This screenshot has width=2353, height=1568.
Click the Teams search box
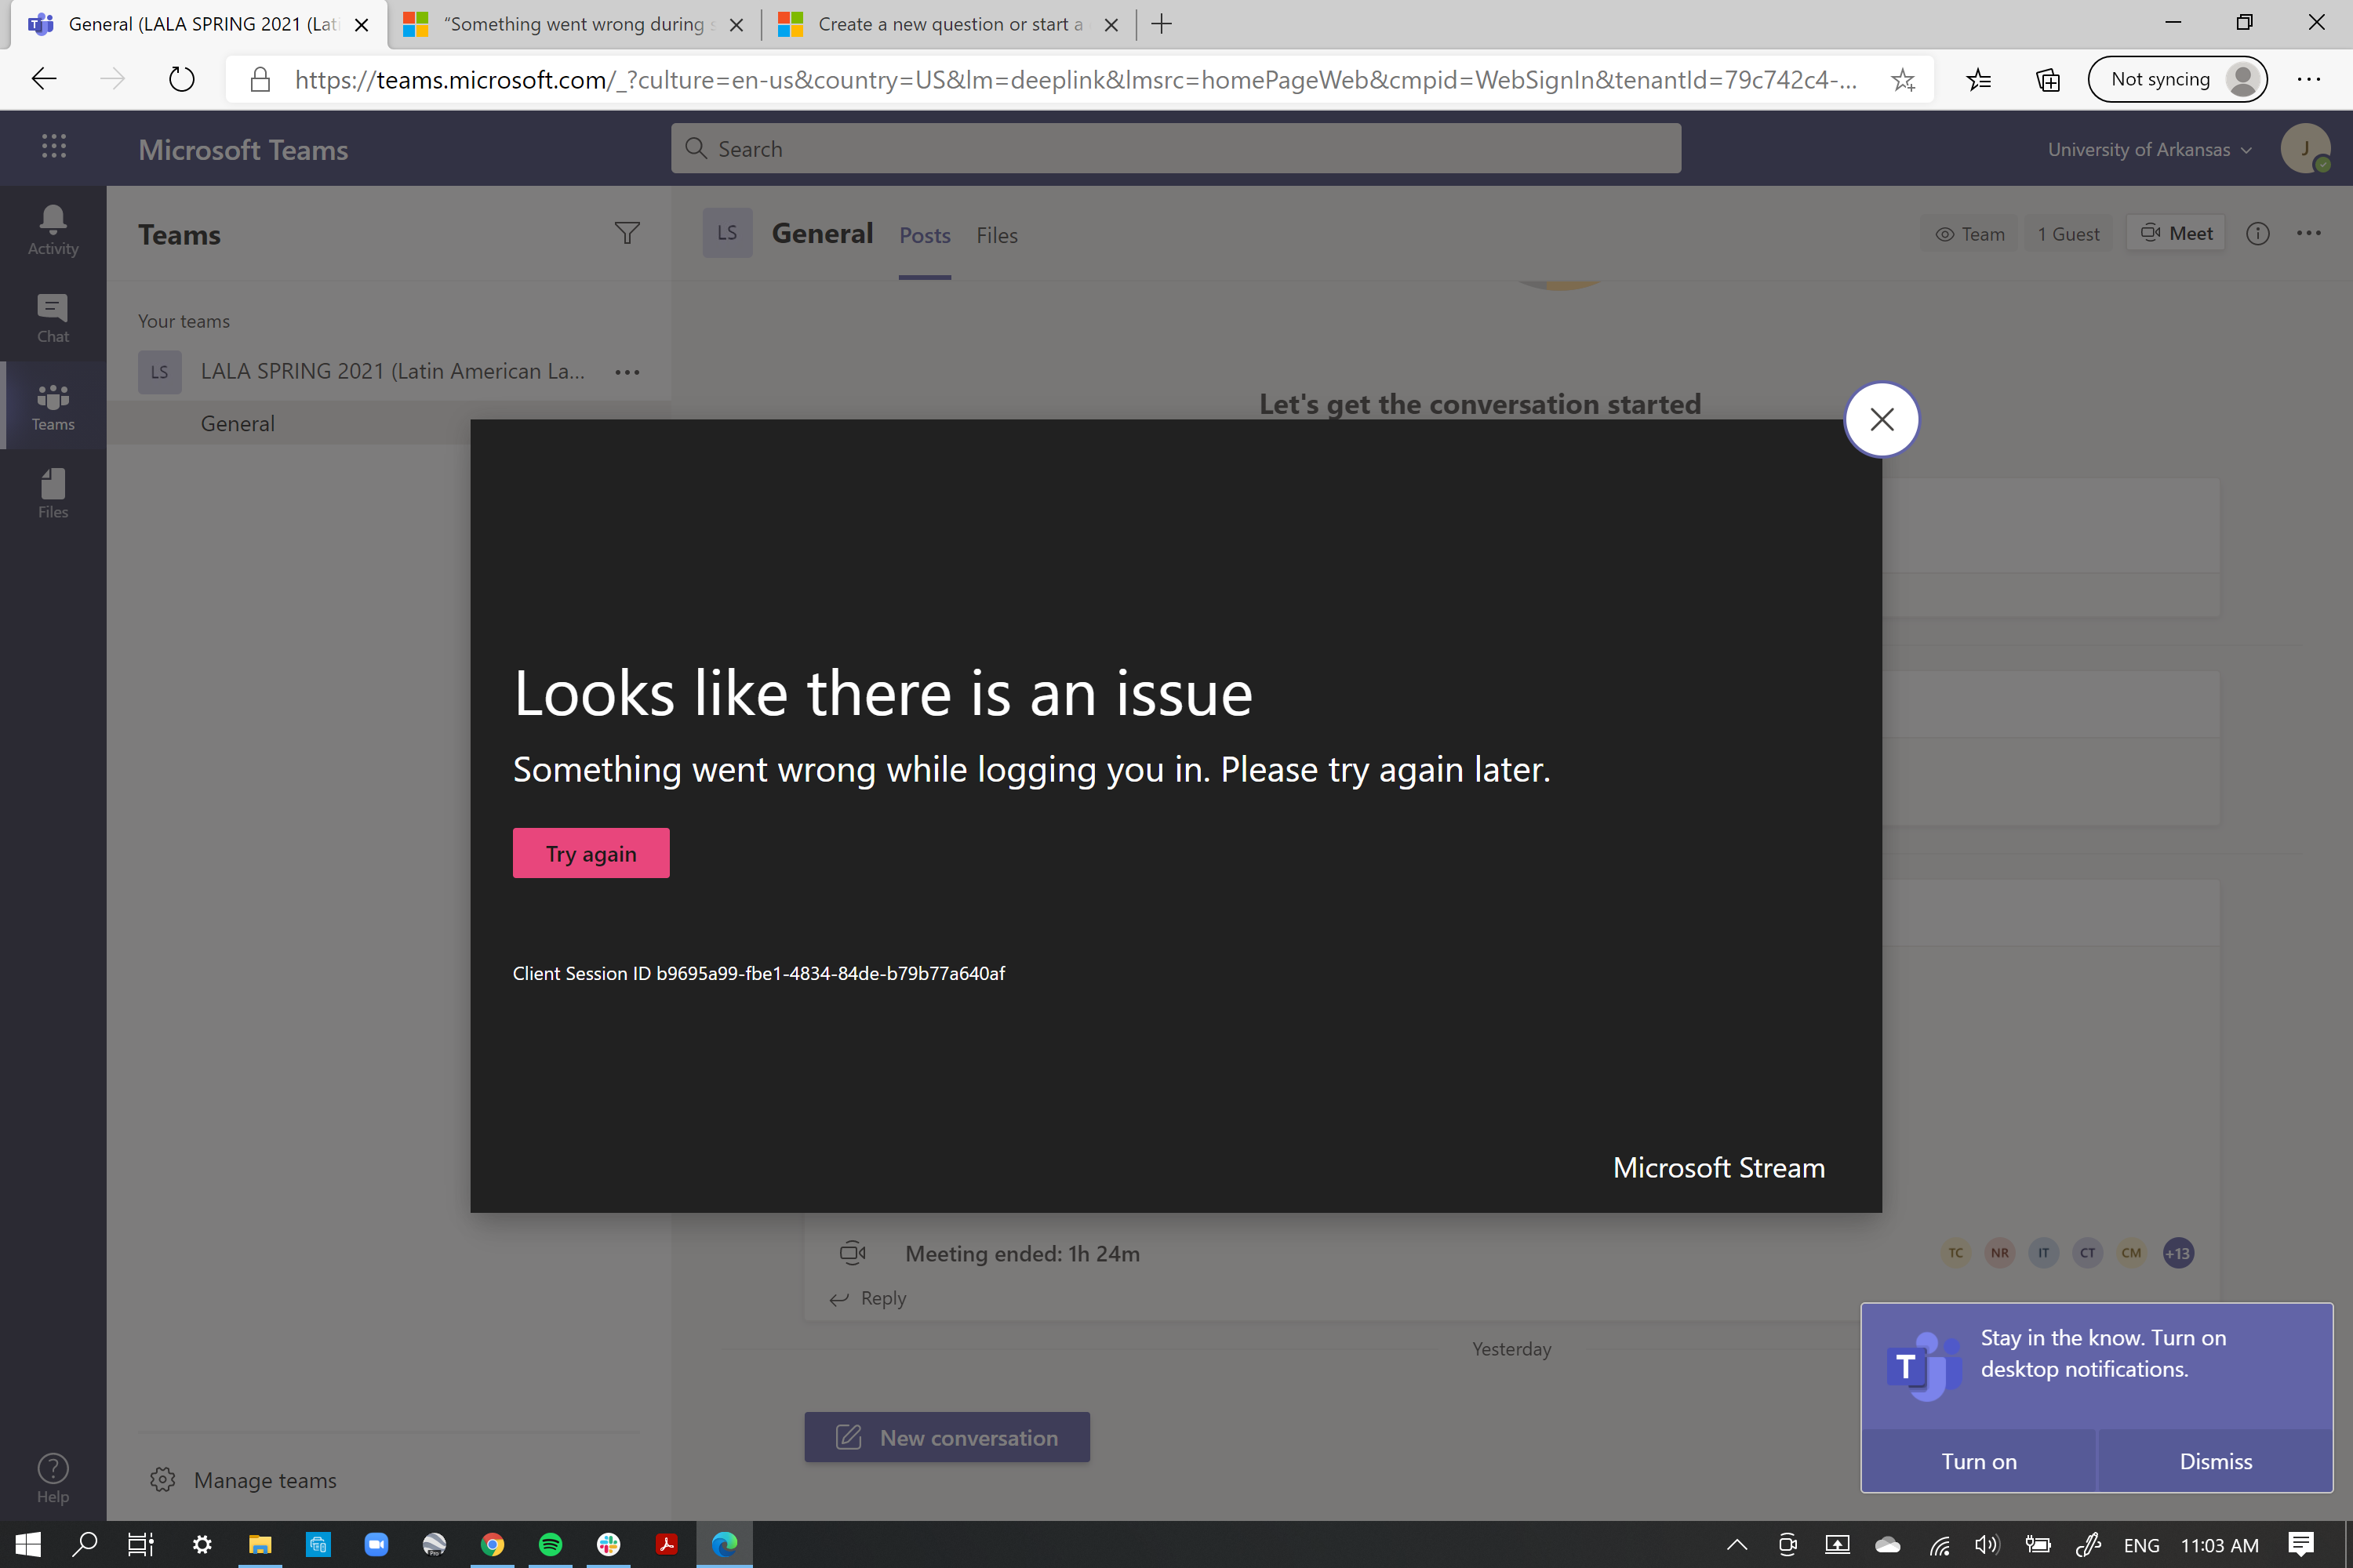coord(1176,148)
